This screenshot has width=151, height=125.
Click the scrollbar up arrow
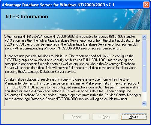click(144, 37)
